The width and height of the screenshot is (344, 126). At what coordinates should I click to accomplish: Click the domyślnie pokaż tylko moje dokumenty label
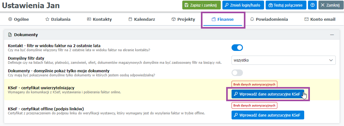58,71
